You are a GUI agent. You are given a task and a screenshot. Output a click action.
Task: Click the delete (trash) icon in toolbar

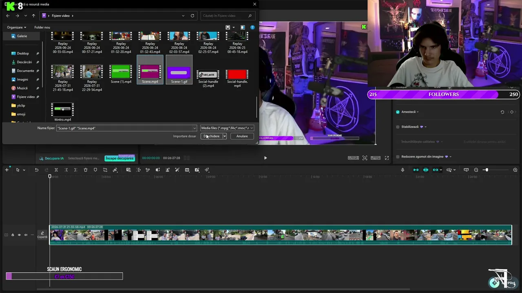(86, 170)
